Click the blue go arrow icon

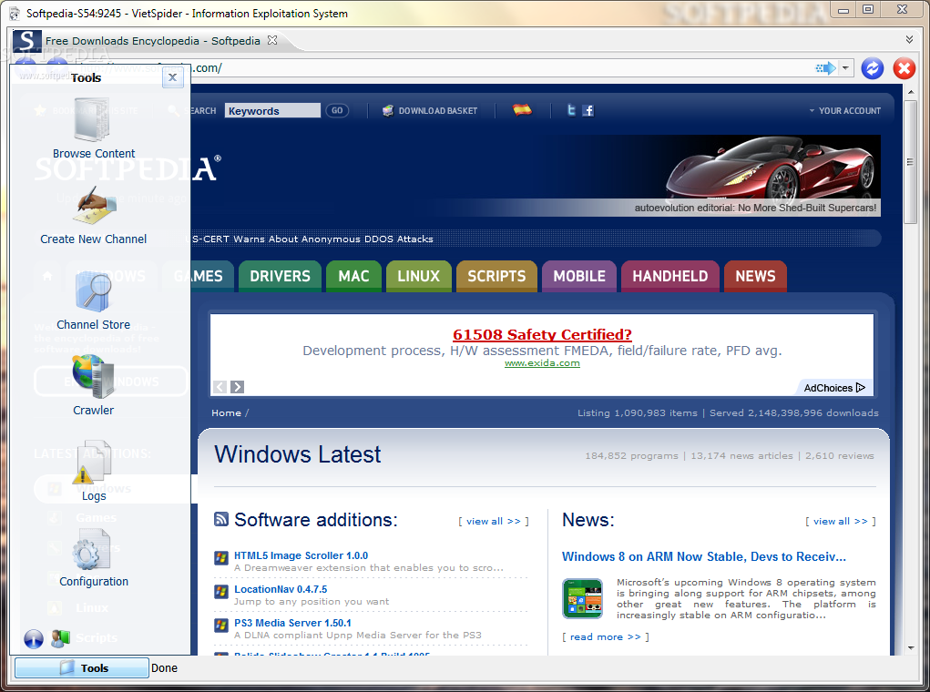coord(825,68)
